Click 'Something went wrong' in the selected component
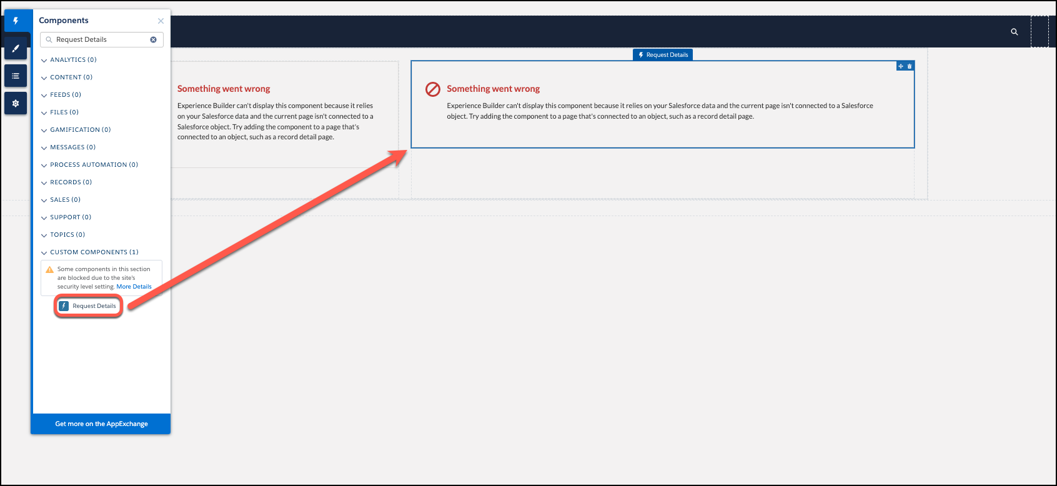The image size is (1057, 486). 494,89
